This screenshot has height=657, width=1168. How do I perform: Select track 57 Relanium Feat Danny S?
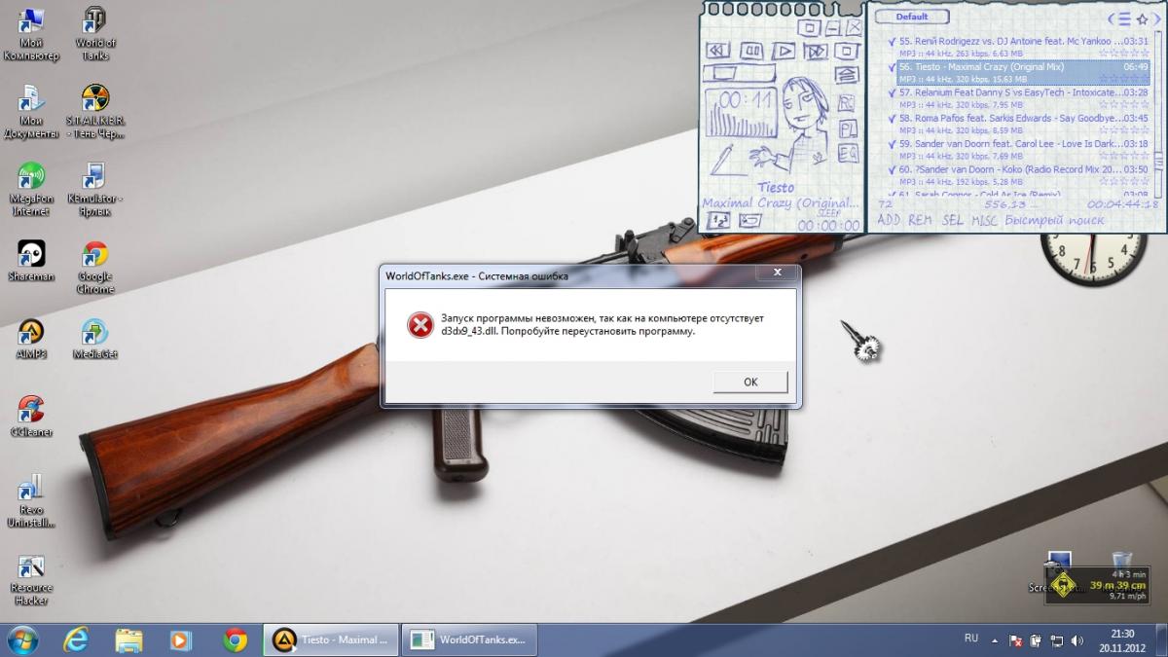[x=1024, y=98]
